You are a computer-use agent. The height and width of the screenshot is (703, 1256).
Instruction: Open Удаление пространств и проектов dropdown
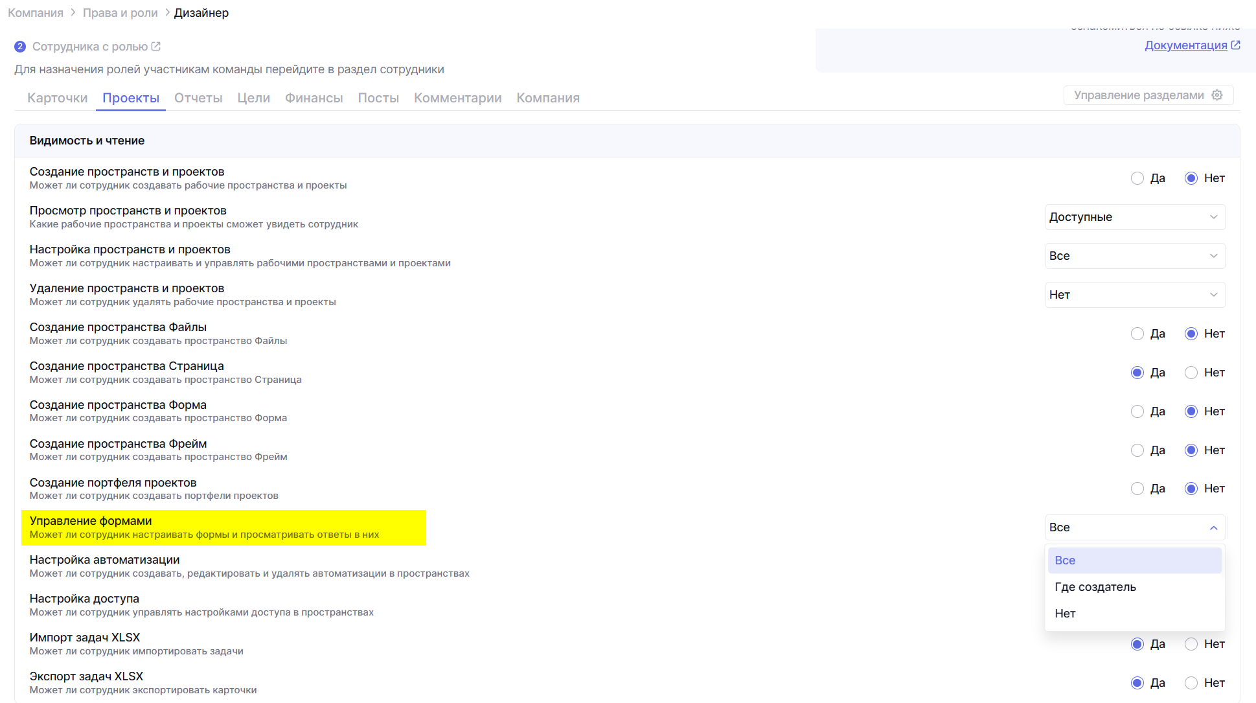1134,295
